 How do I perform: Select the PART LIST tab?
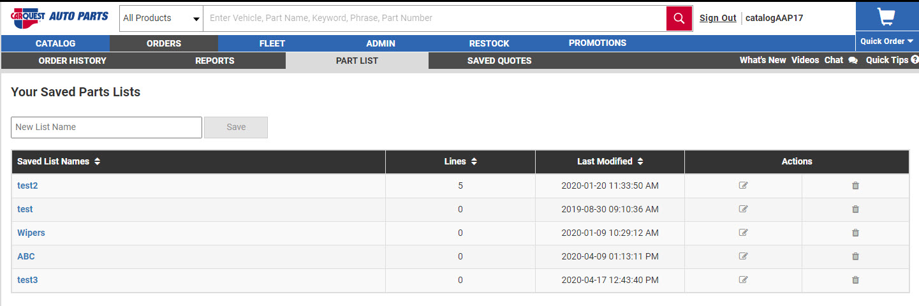tap(357, 61)
